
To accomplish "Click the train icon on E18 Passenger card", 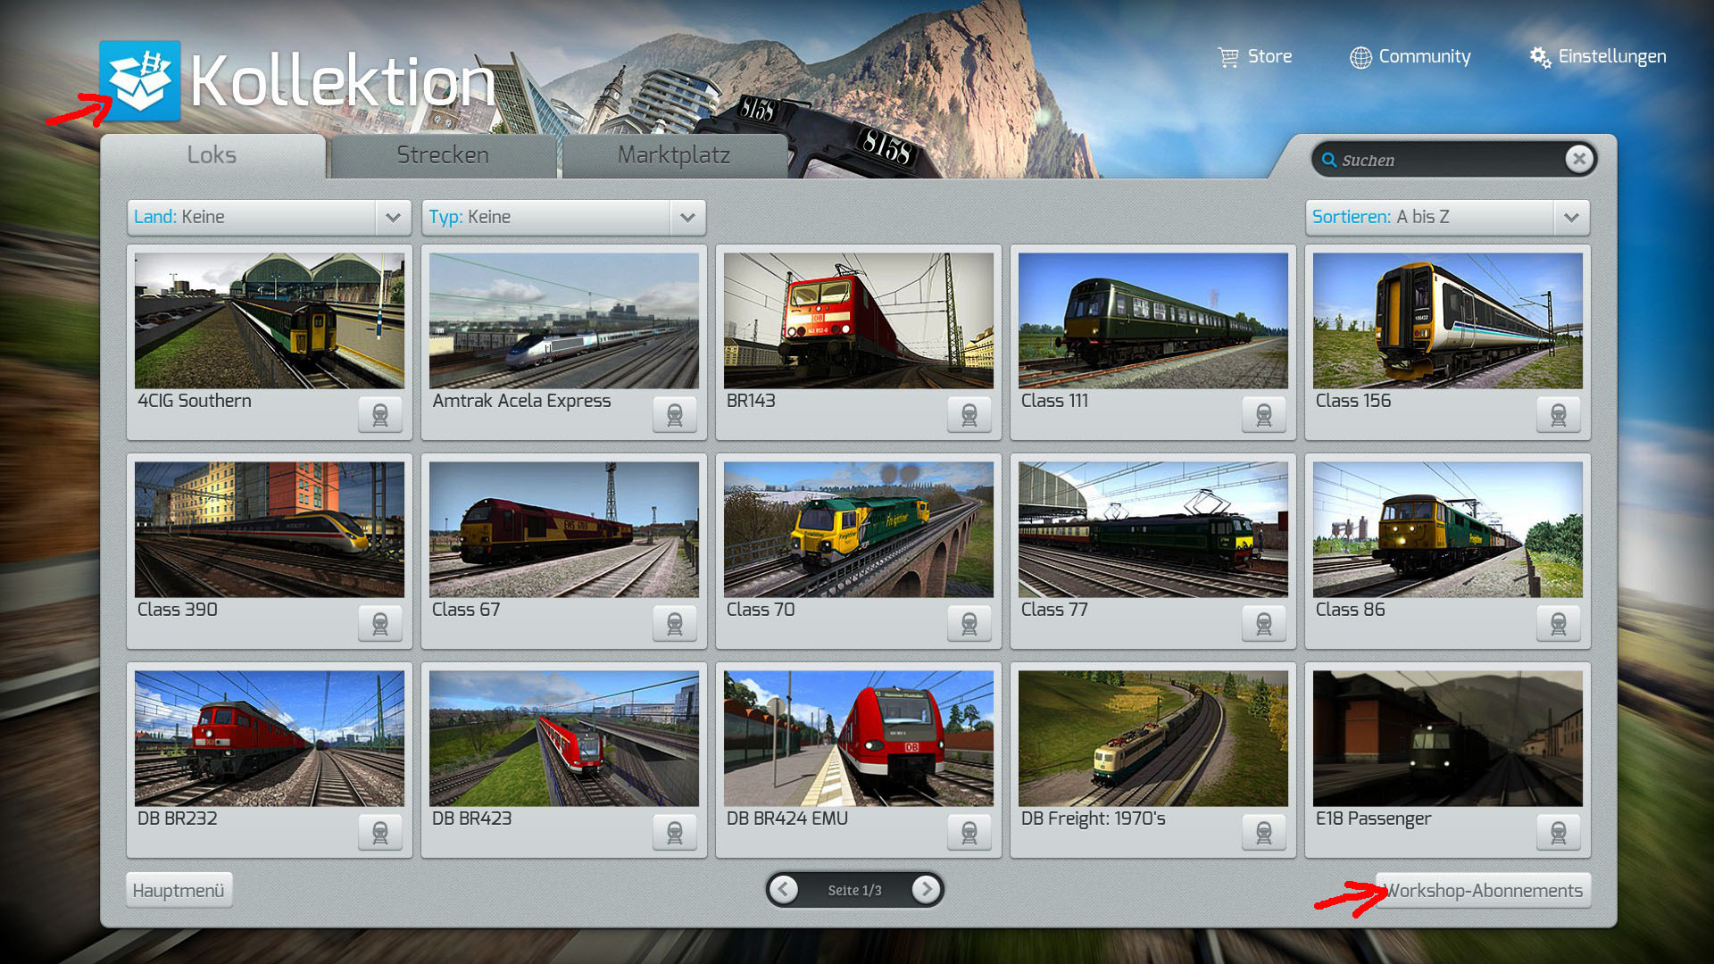I will (1559, 833).
